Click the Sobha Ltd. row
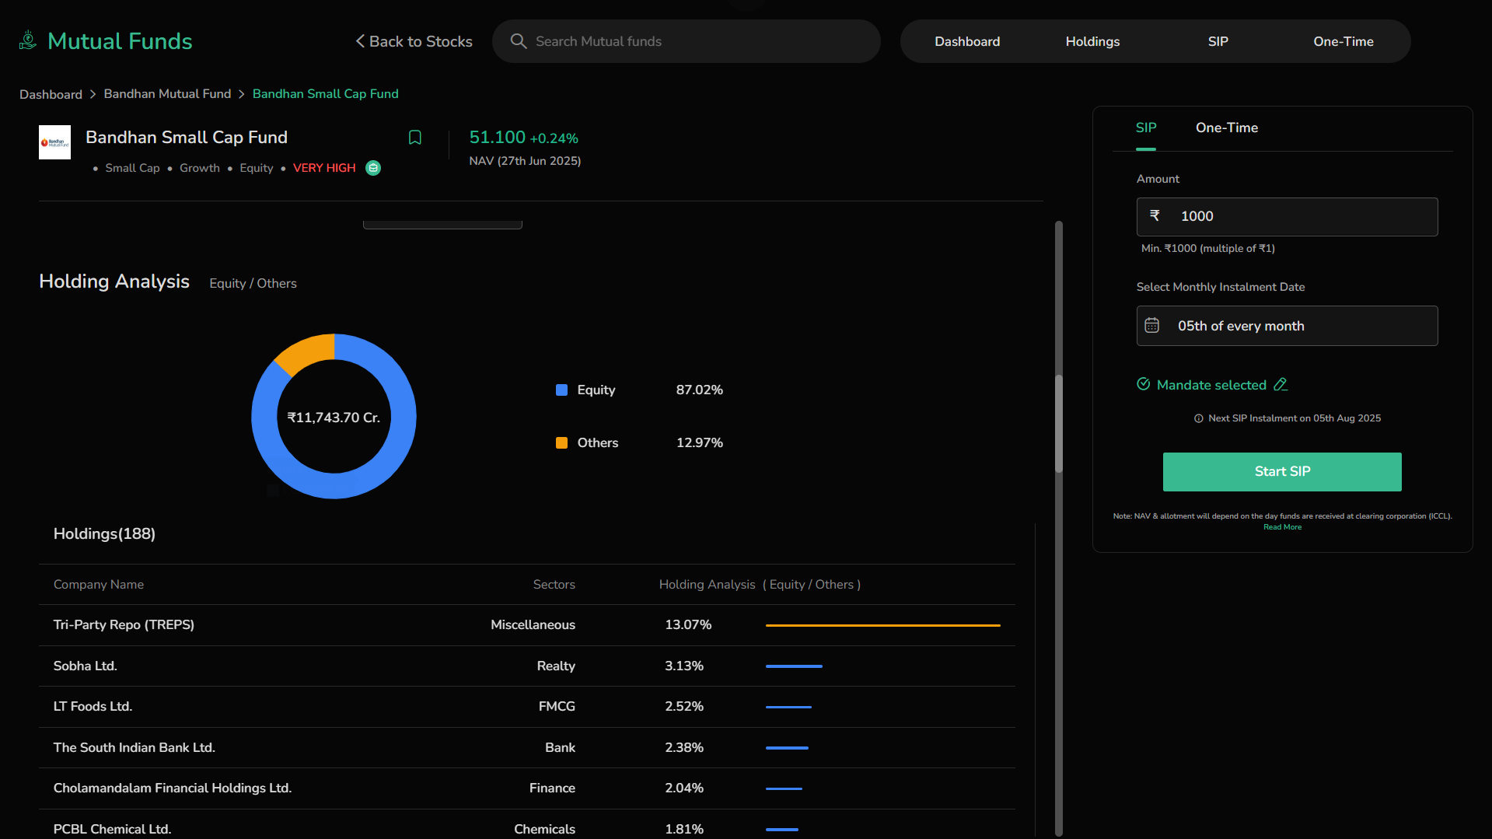 click(527, 666)
